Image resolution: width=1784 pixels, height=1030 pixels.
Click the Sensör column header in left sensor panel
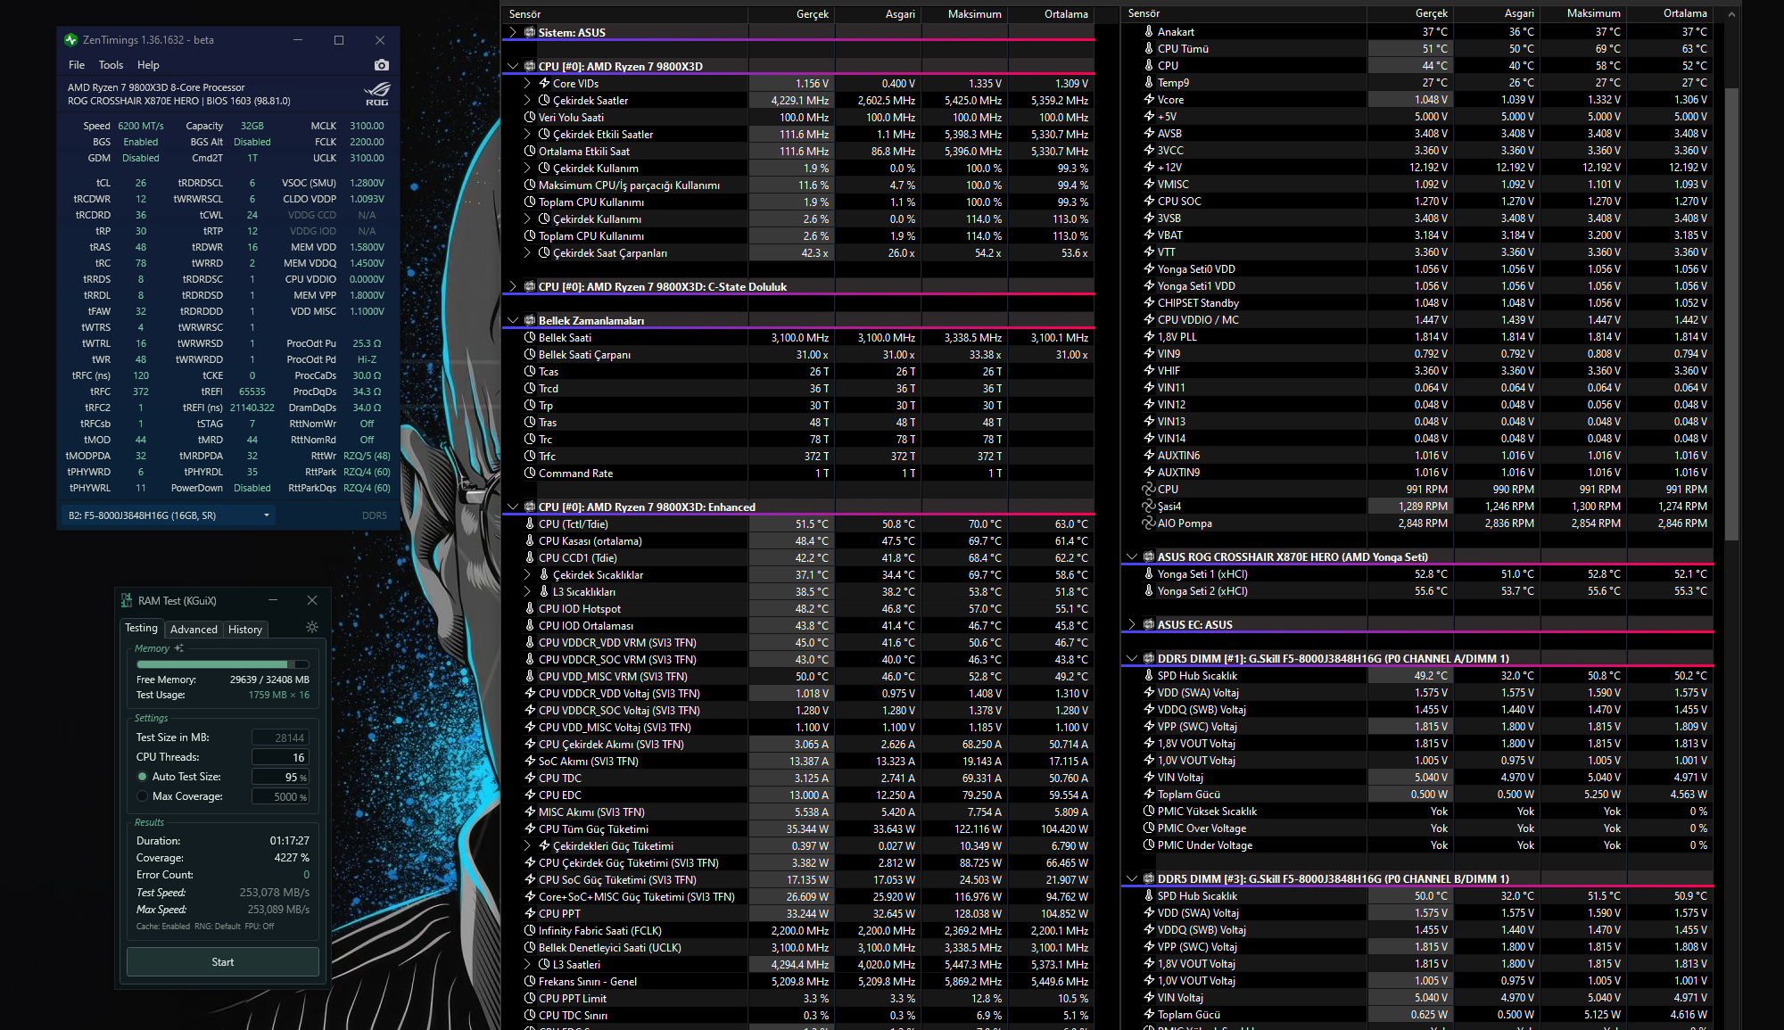coord(625,14)
